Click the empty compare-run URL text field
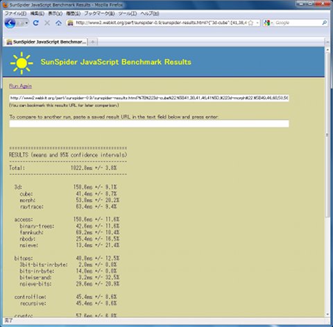The height and width of the screenshot is (327, 333). 149,124
